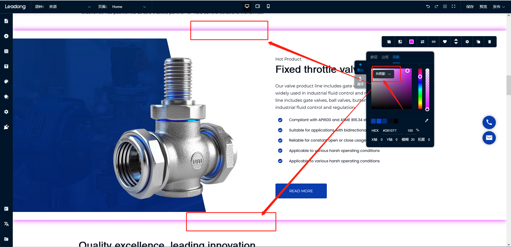Click the magenta color swatch in toolbar

(411, 42)
